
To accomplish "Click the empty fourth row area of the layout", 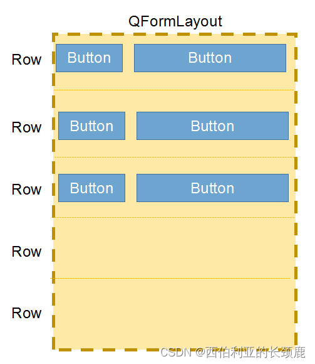I will 174,248.
